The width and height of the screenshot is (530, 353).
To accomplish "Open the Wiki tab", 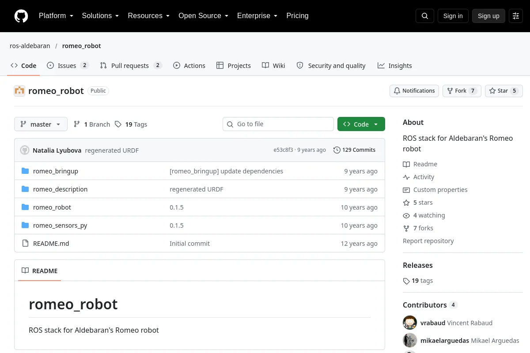I will [x=273, y=66].
